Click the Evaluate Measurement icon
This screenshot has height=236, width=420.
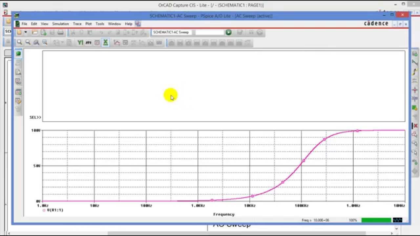125,42
